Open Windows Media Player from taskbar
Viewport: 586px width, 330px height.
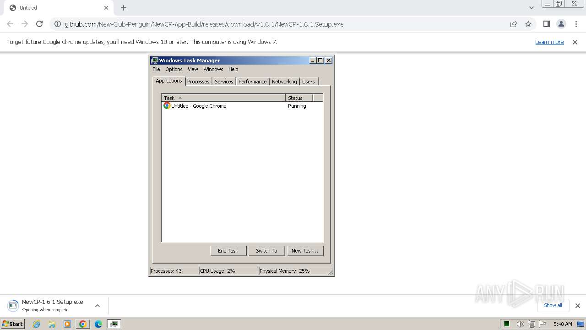point(67,324)
